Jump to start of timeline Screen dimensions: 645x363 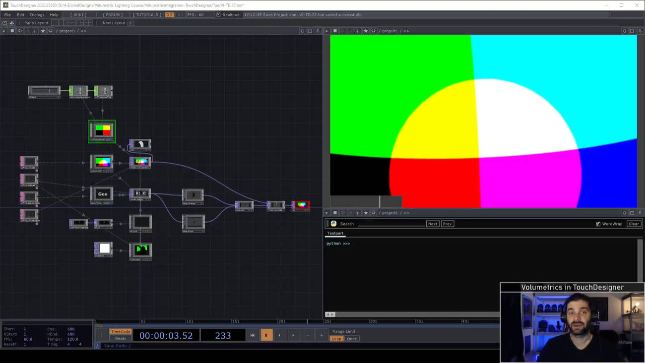(x=253, y=335)
